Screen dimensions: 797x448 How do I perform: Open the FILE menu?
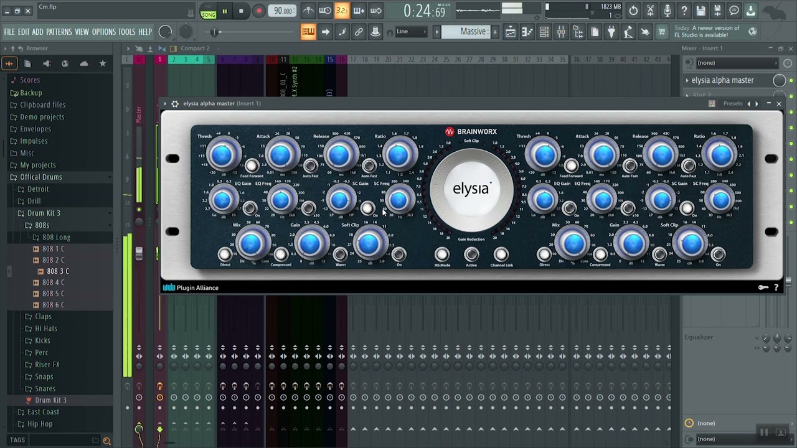pyautogui.click(x=9, y=32)
